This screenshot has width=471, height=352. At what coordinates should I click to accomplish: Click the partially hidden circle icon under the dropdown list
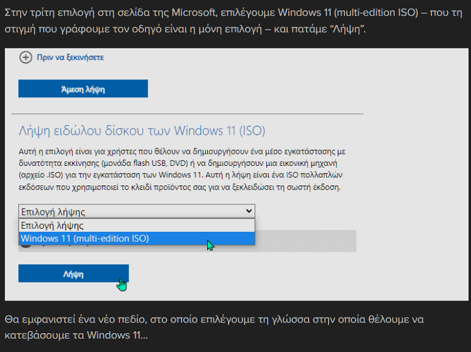(26, 246)
